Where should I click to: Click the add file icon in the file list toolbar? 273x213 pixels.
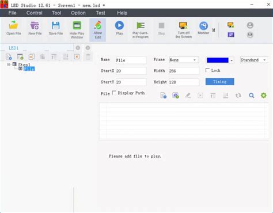[x=163, y=95]
